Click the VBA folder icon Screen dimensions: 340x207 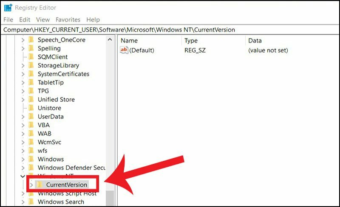pos(31,125)
